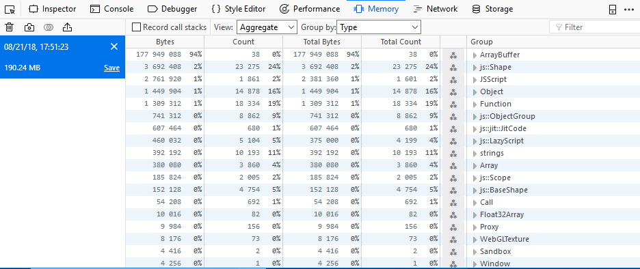Open the devtools more options menu
The width and height of the screenshot is (640, 269).
(x=629, y=10)
